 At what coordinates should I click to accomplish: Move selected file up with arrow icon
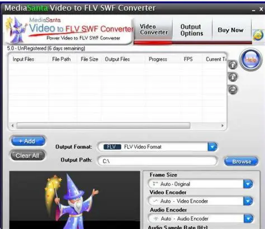tap(233, 65)
